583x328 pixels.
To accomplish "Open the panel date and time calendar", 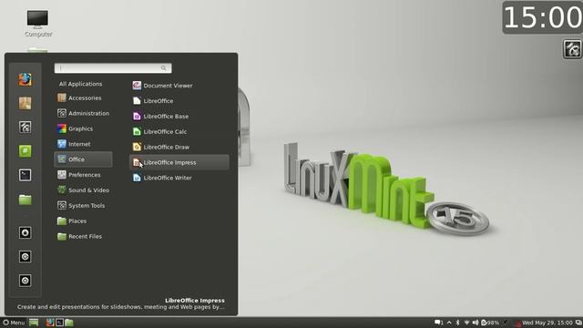I will [547, 323].
